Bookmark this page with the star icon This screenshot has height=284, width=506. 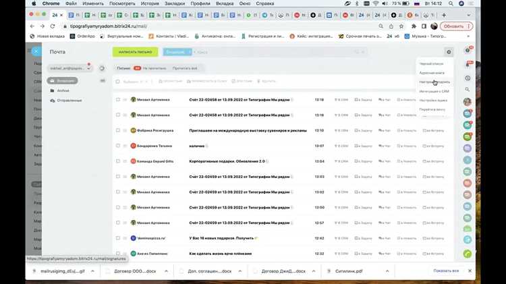401,26
